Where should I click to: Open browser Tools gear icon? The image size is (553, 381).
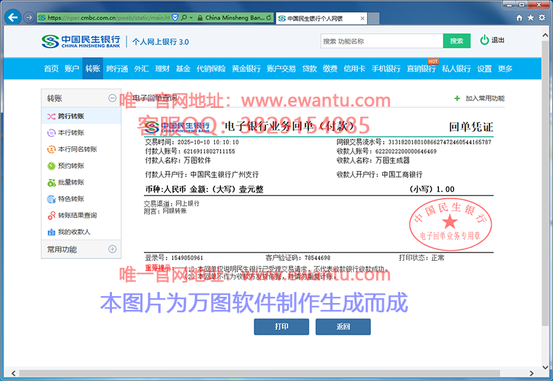point(542,18)
